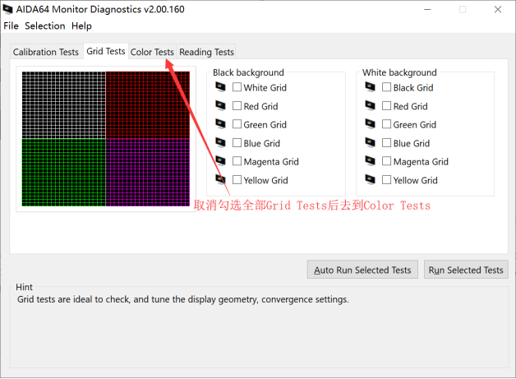Click monitor icon beside Black background Red Grid
Viewport: 516px width, 379px height.
(x=220, y=106)
